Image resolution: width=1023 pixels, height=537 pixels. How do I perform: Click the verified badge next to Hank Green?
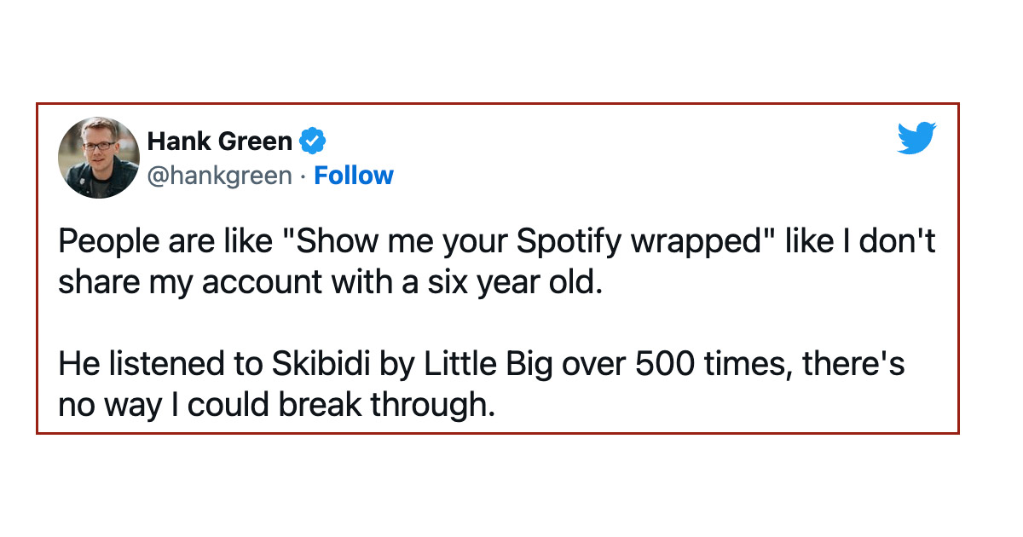313,141
